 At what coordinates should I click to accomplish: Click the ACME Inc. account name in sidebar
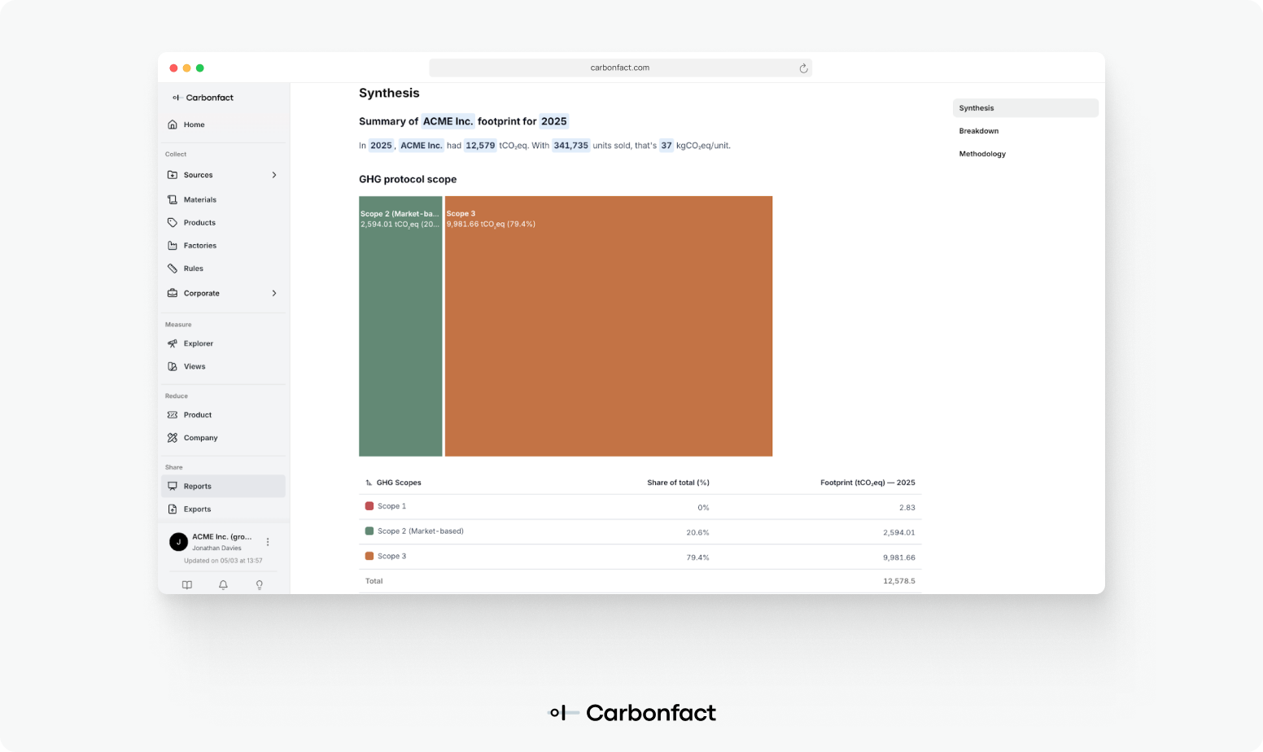pyautogui.click(x=222, y=537)
